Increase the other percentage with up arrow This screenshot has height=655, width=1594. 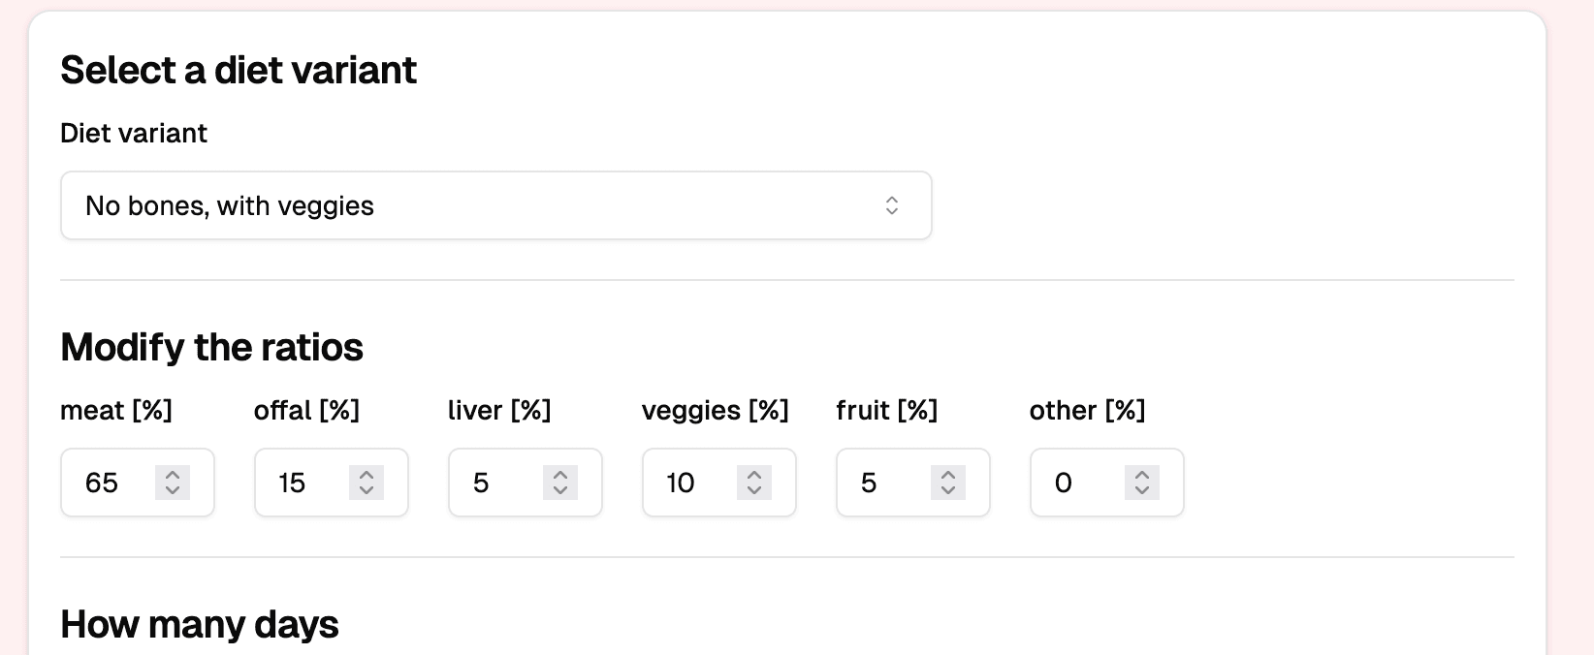tap(1142, 475)
